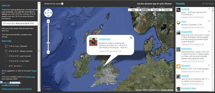
Task: Open the iekaf123 user link
Action: point(185,76)
